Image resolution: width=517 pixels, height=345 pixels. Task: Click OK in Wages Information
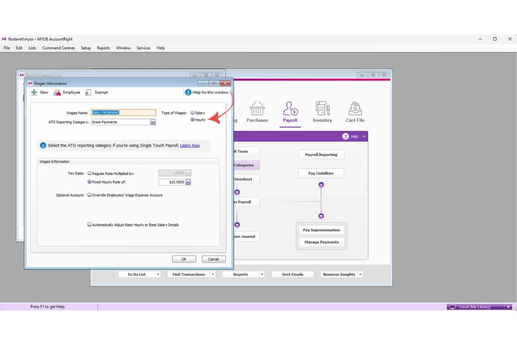[x=184, y=259]
